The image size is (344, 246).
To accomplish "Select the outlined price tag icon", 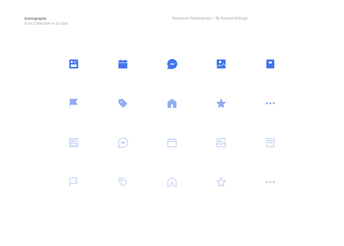I will tap(123, 182).
